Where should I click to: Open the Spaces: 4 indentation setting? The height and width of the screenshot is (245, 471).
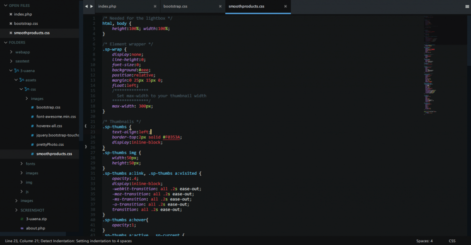[424, 241]
